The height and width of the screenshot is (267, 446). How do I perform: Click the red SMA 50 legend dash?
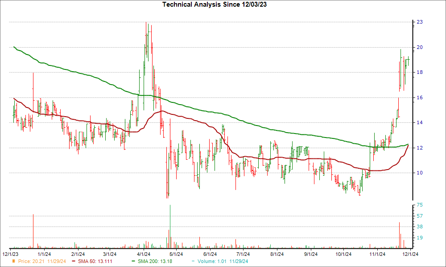coord(74,261)
